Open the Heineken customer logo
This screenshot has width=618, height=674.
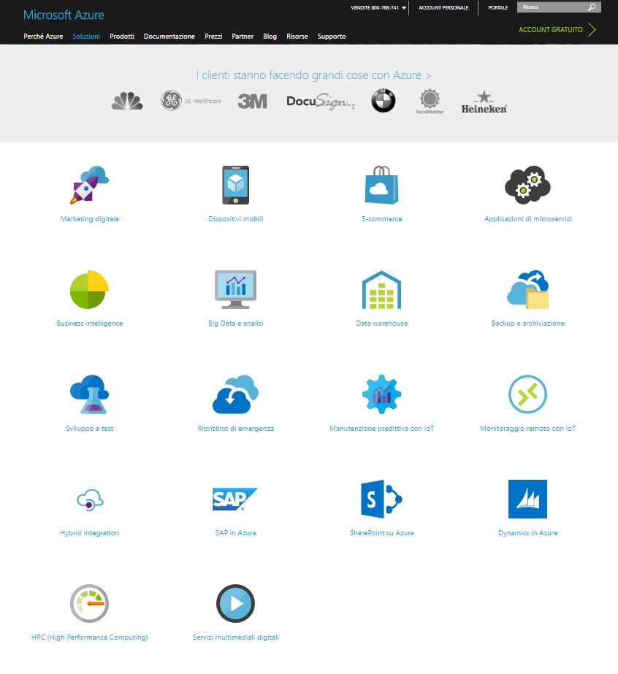pyautogui.click(x=484, y=102)
